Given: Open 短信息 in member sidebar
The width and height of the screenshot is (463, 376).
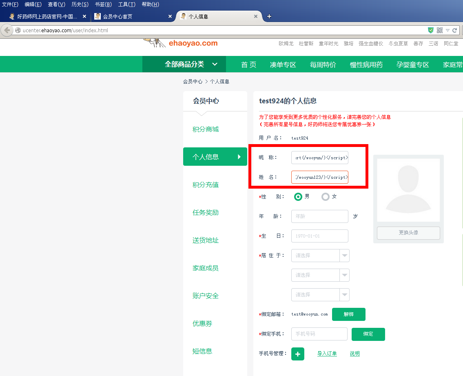Looking at the screenshot, I should coord(202,351).
